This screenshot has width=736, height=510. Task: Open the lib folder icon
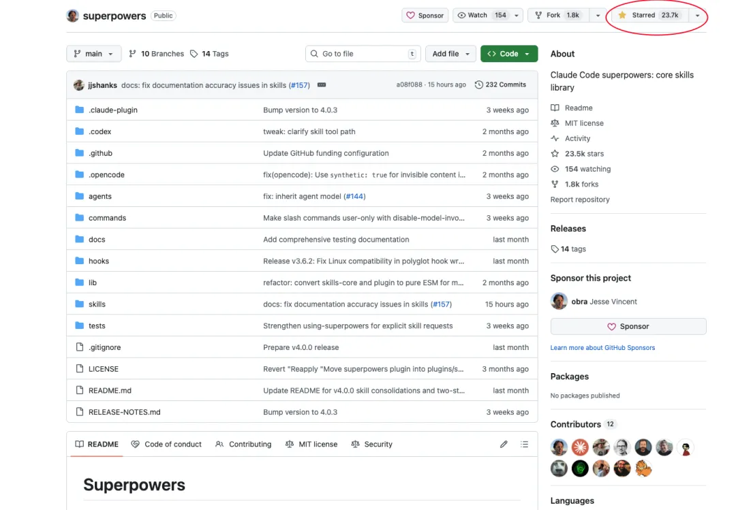[x=79, y=283]
